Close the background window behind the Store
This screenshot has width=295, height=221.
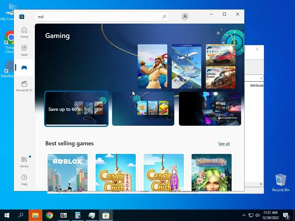pyautogui.click(x=257, y=49)
